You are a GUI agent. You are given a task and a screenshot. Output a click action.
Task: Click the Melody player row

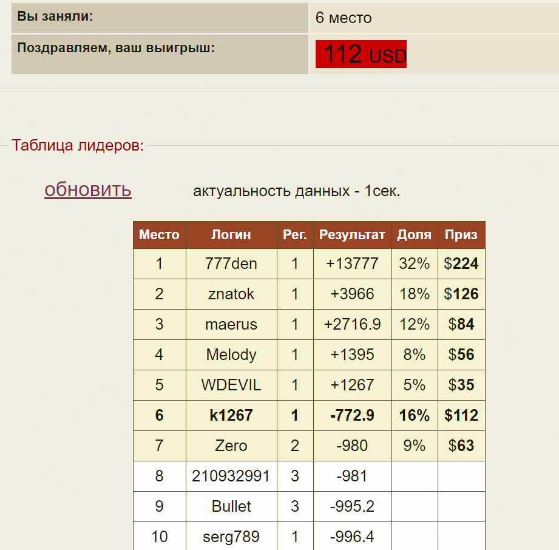coord(231,355)
